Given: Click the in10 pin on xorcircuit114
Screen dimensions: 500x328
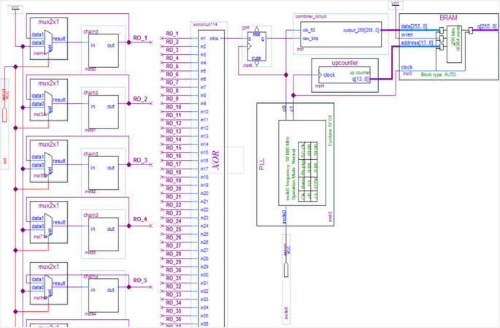Looking at the screenshot, I should (x=204, y=112).
